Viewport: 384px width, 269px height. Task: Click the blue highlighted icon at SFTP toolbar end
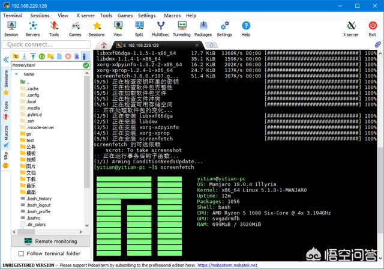coord(84,56)
